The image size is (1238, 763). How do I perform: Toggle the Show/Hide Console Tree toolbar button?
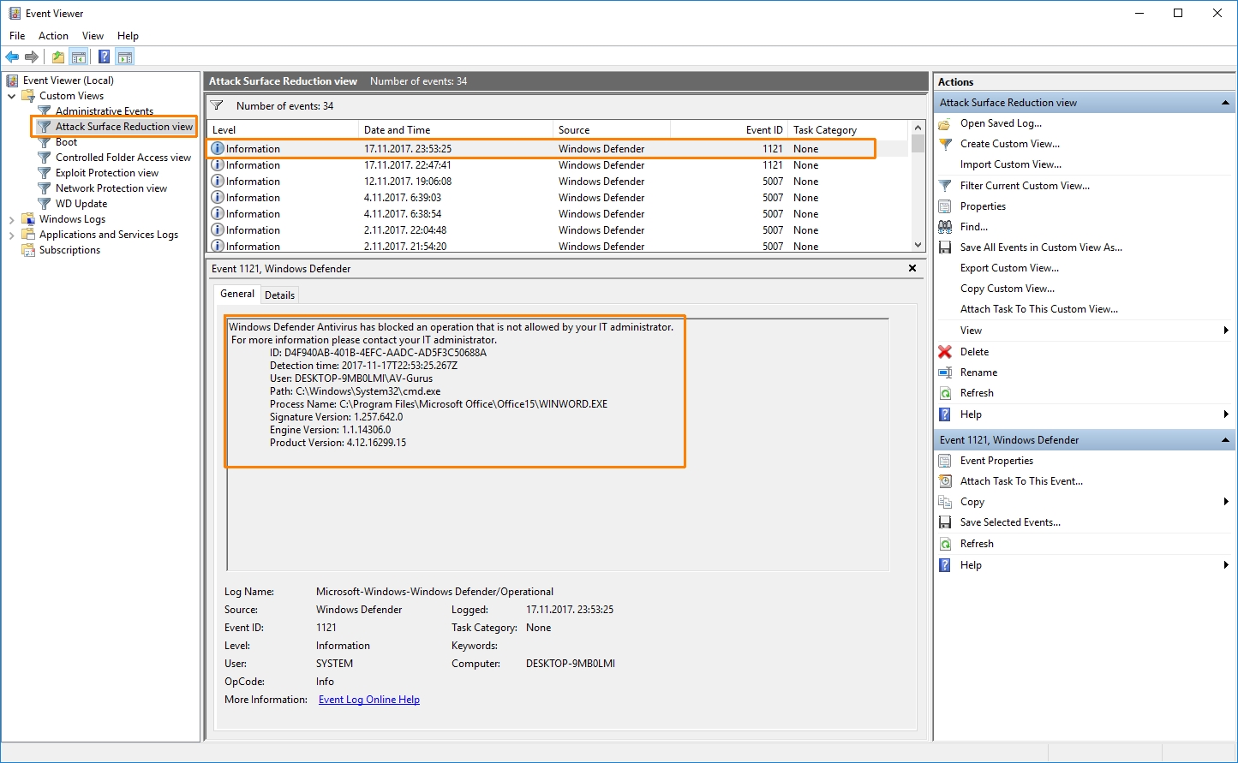pyautogui.click(x=79, y=57)
